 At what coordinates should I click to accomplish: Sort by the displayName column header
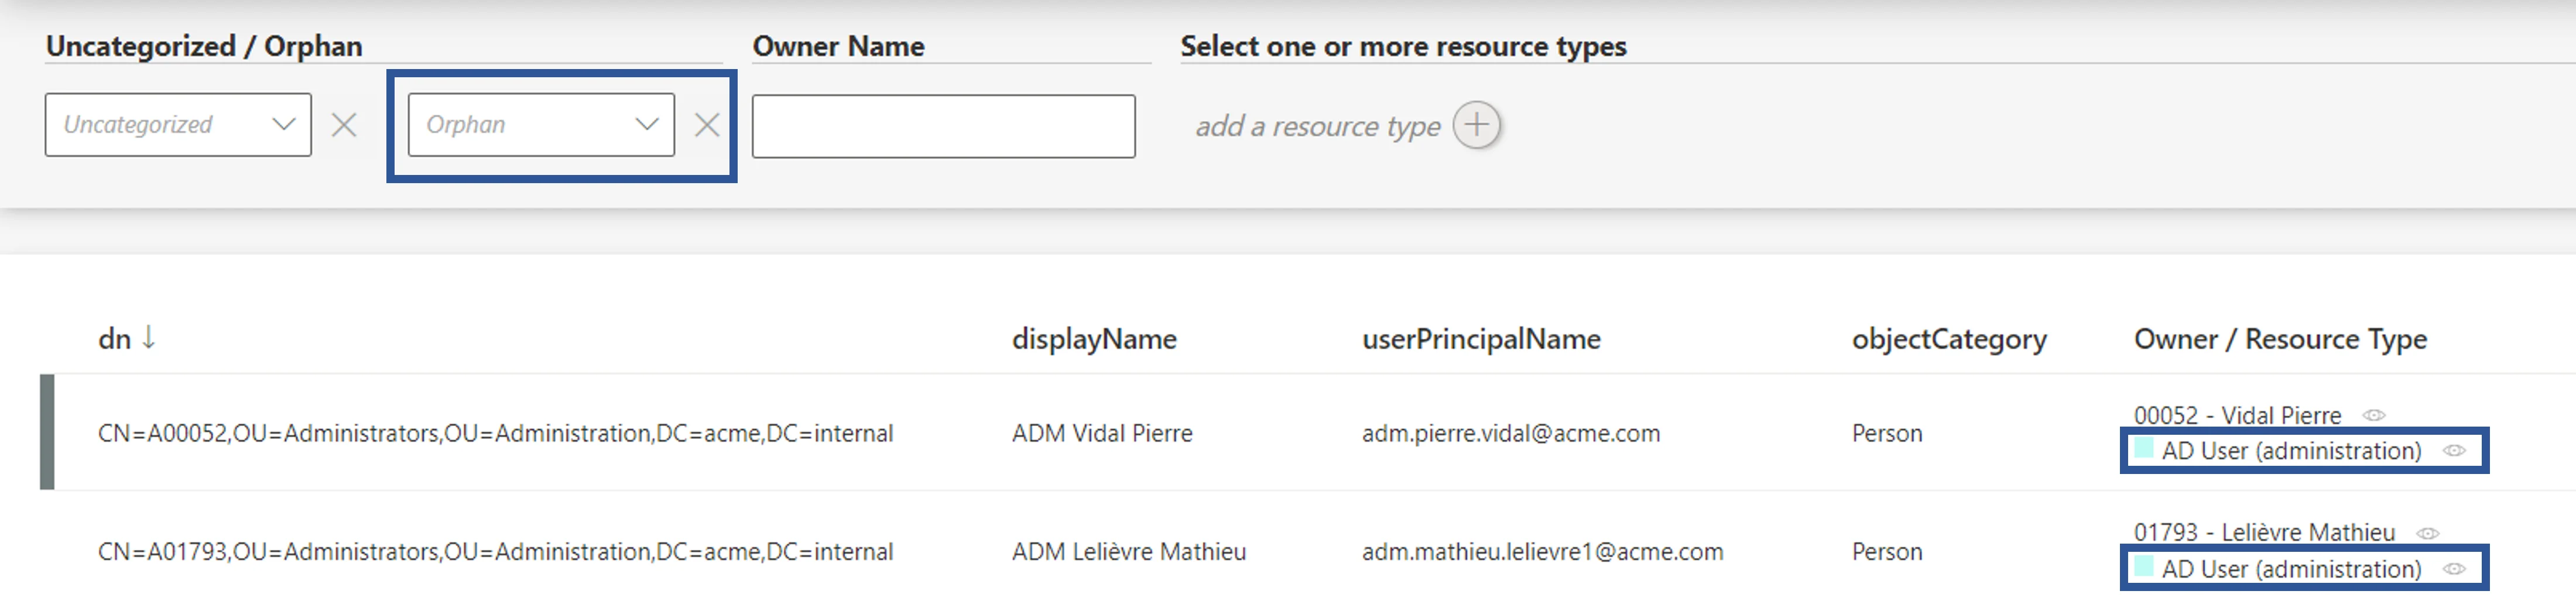click(x=1094, y=339)
